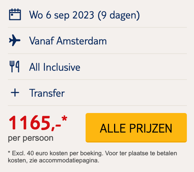Viewport: 194px width, 172px height.
Task: Select 'Amsterdam' departure city text
Action: pyautogui.click(x=82, y=41)
